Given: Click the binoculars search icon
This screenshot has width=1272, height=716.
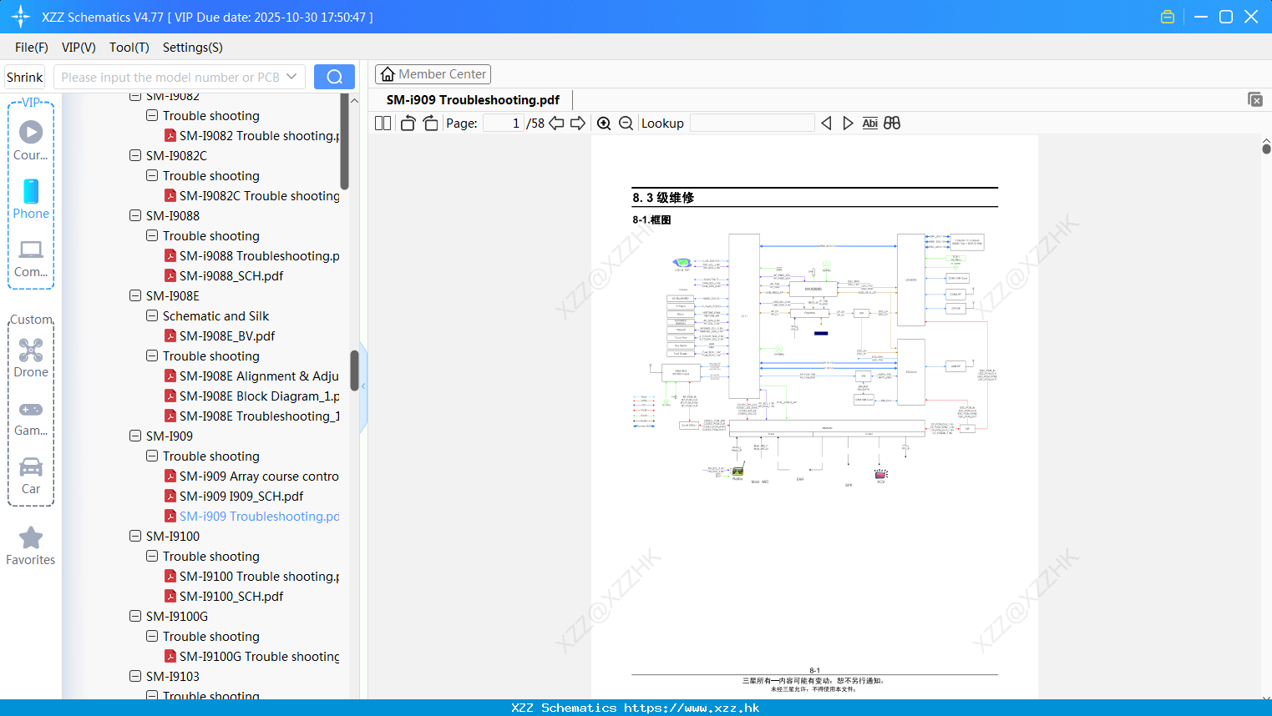Looking at the screenshot, I should tap(892, 123).
